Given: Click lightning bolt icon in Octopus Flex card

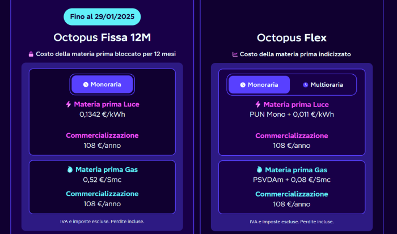Looking at the screenshot, I should coord(259,104).
